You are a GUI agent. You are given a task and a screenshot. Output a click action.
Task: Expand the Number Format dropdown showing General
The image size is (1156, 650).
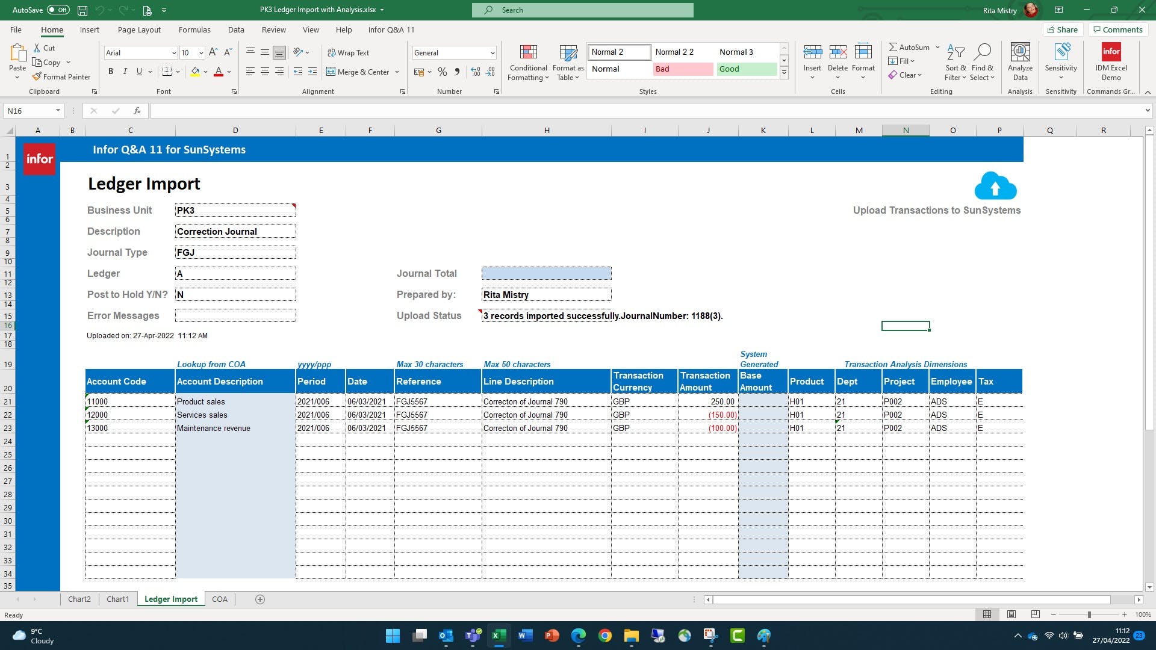[492, 53]
